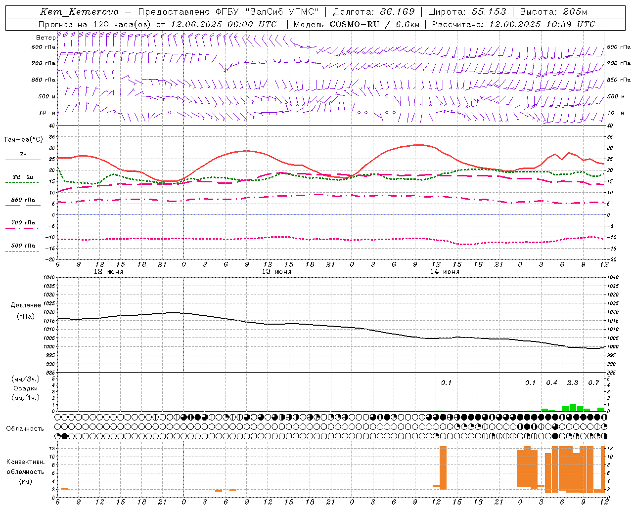Click the tallest green precipitation bar
This screenshot has width=633, height=506.
tap(573, 408)
